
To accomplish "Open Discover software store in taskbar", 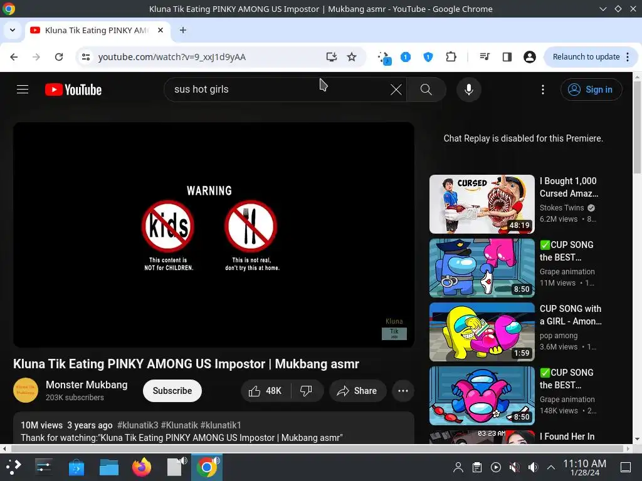I will [x=76, y=467].
